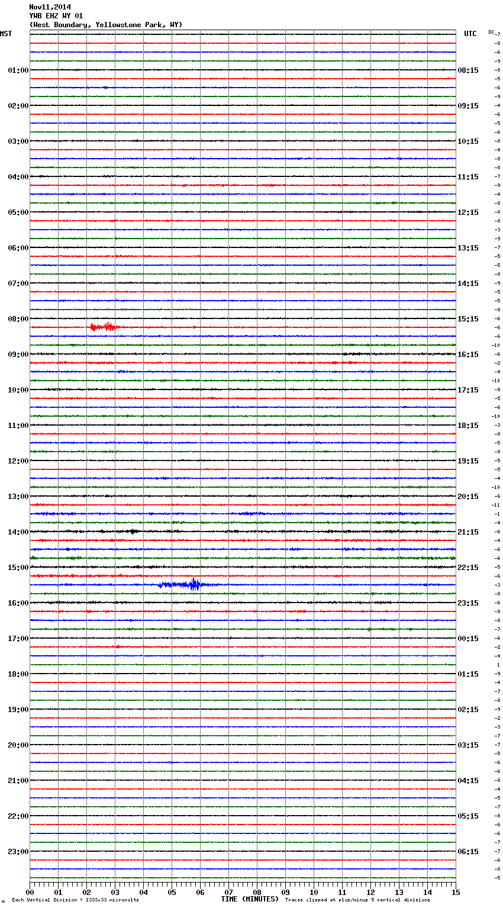Click the 03:00 MST time label
The height and width of the screenshot is (908, 503).
18,141
